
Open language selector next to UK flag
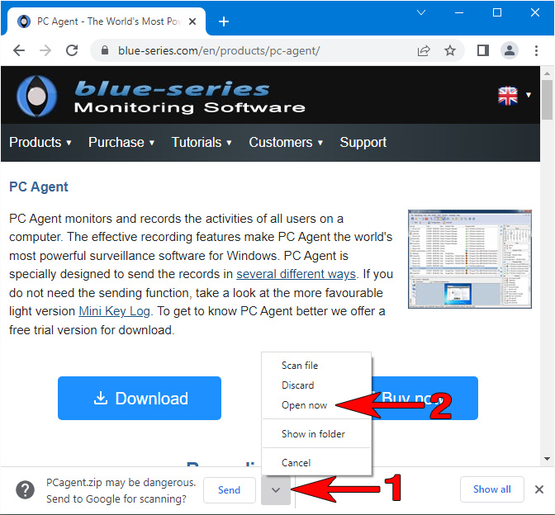(529, 95)
